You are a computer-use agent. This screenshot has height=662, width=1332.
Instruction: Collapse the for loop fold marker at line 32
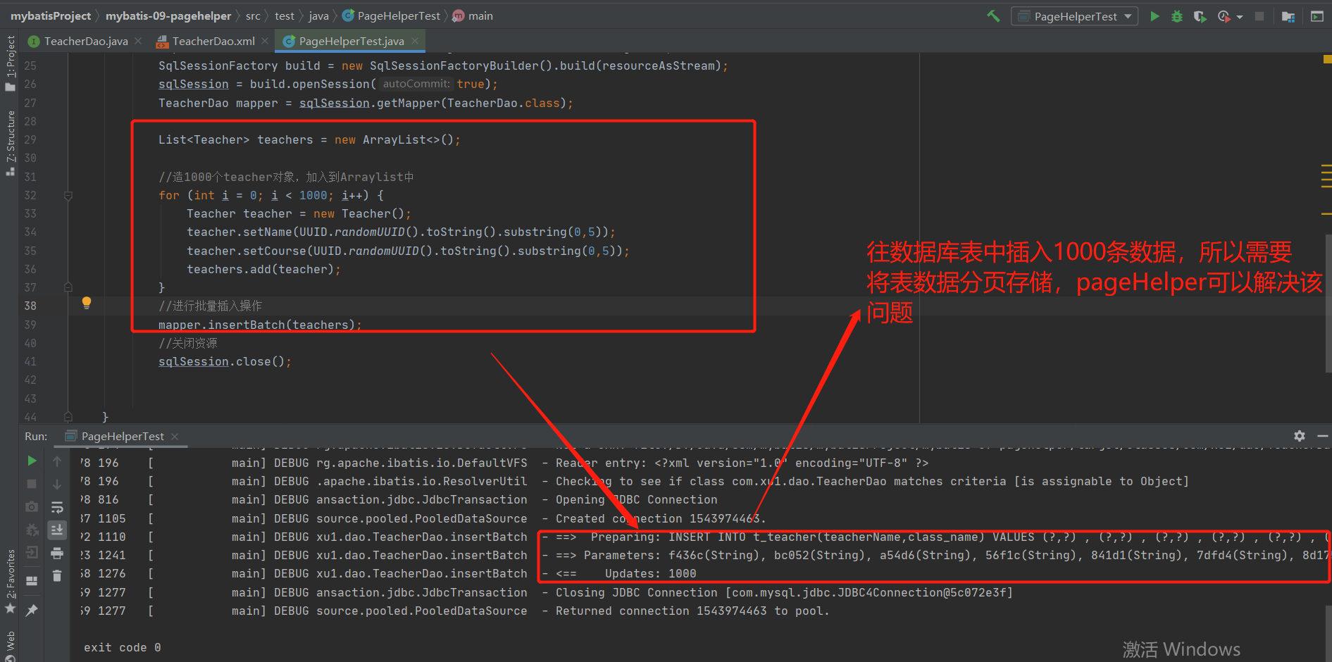68,195
